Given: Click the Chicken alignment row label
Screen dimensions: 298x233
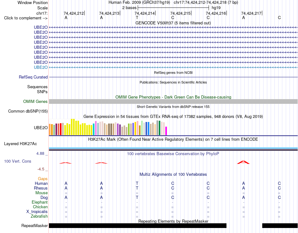Looking at the screenshot, I should tap(40, 207).
